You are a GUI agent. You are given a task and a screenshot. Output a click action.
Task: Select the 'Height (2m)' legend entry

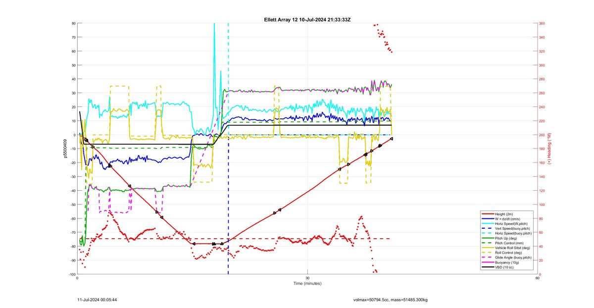pos(505,213)
